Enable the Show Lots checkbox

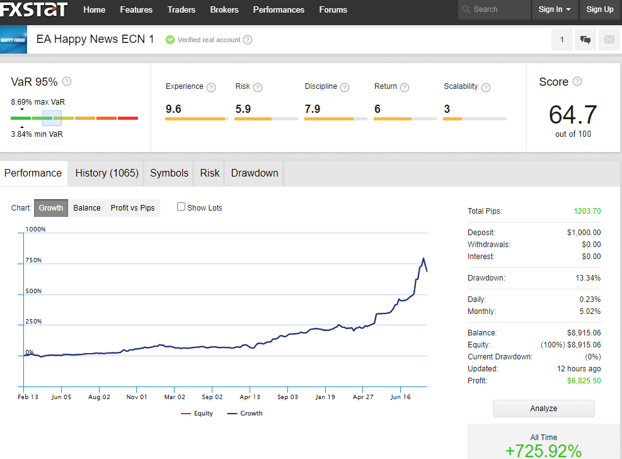181,207
